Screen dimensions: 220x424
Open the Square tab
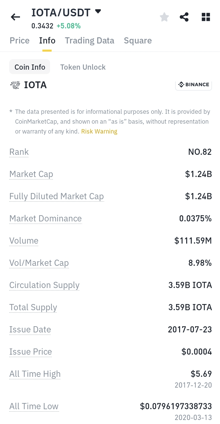[x=138, y=41]
